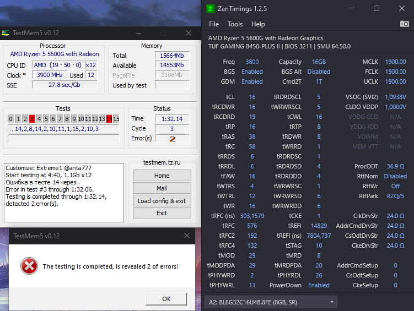The width and height of the screenshot is (414, 311).
Task: Maximize the ZenTimings window
Action: 377,8
